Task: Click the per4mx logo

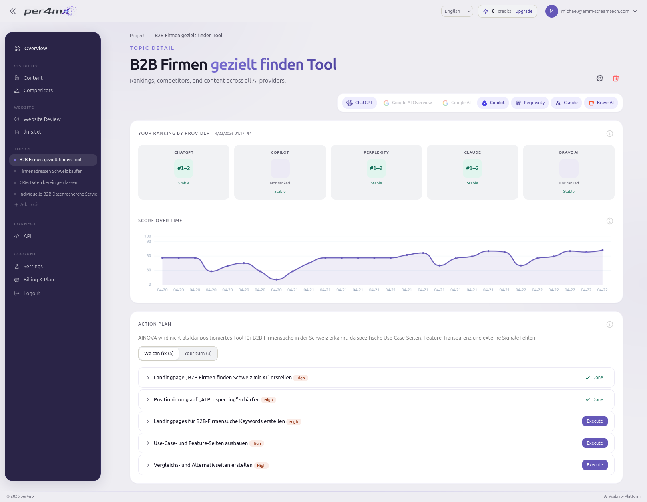Action: pyautogui.click(x=49, y=11)
